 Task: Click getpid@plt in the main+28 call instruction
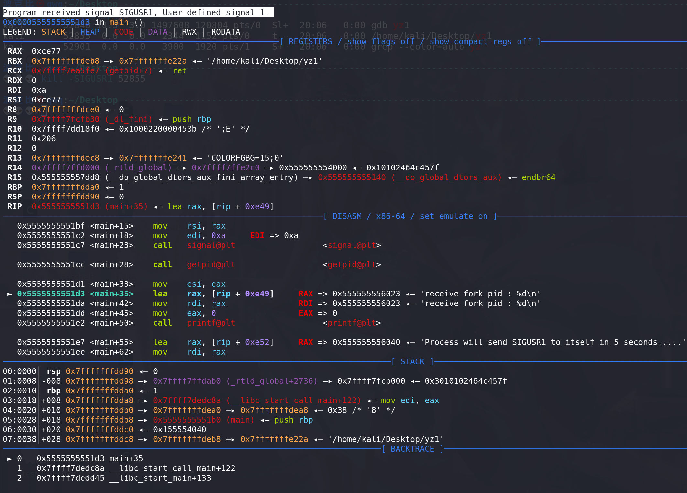pos(211,265)
